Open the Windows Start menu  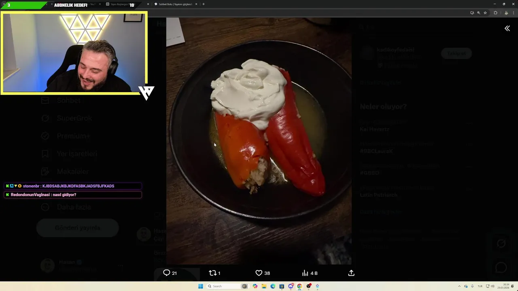(200, 286)
